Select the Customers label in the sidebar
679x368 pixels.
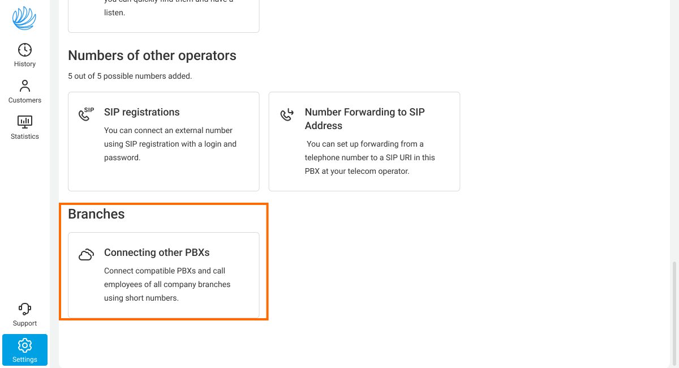pos(25,100)
